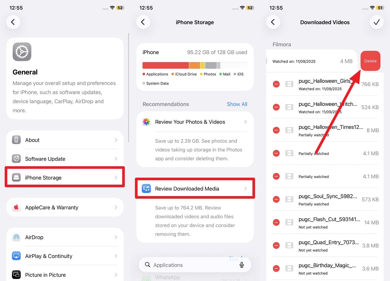Tap the Review Downloaded Media icon
This screenshot has width=390, height=281.
click(146, 189)
